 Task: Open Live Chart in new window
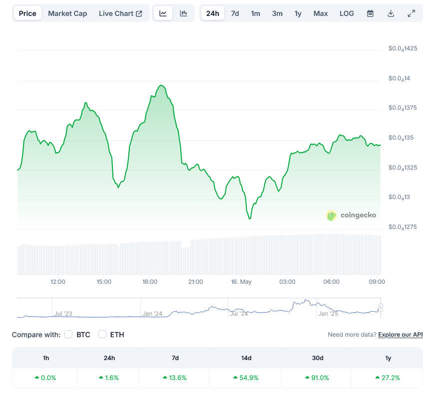click(x=120, y=13)
